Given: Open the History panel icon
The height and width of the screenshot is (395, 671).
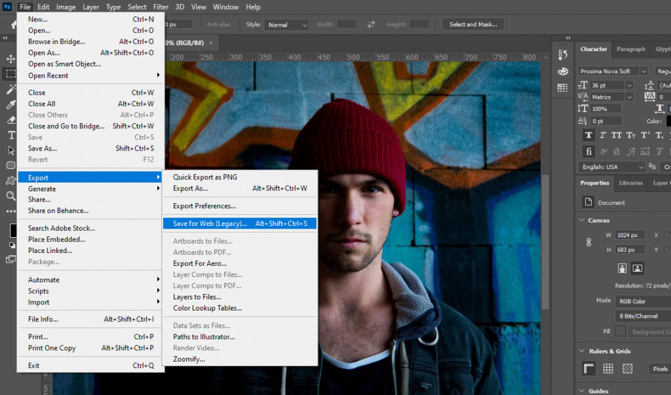Looking at the screenshot, I should coord(563,55).
